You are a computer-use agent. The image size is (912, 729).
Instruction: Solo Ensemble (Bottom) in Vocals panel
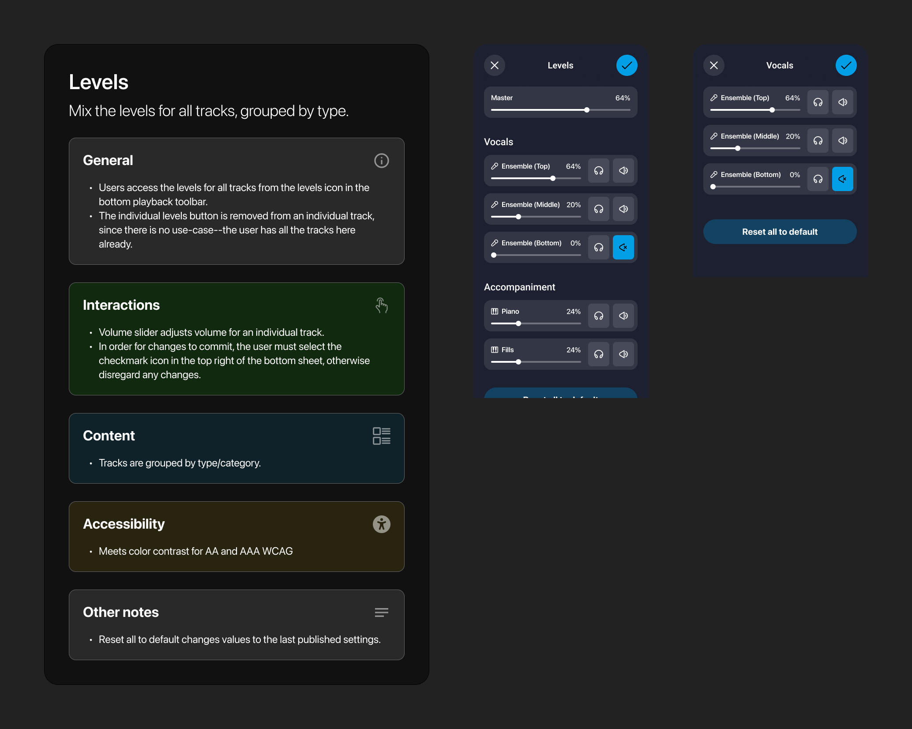tap(818, 179)
